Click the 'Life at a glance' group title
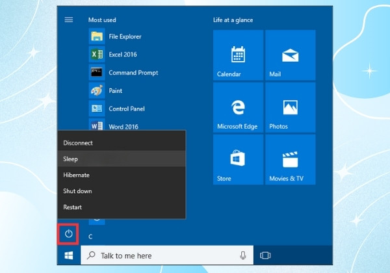This screenshot has width=390, height=273. tap(233, 20)
